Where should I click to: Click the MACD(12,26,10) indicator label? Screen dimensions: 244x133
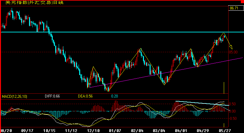click(15, 97)
